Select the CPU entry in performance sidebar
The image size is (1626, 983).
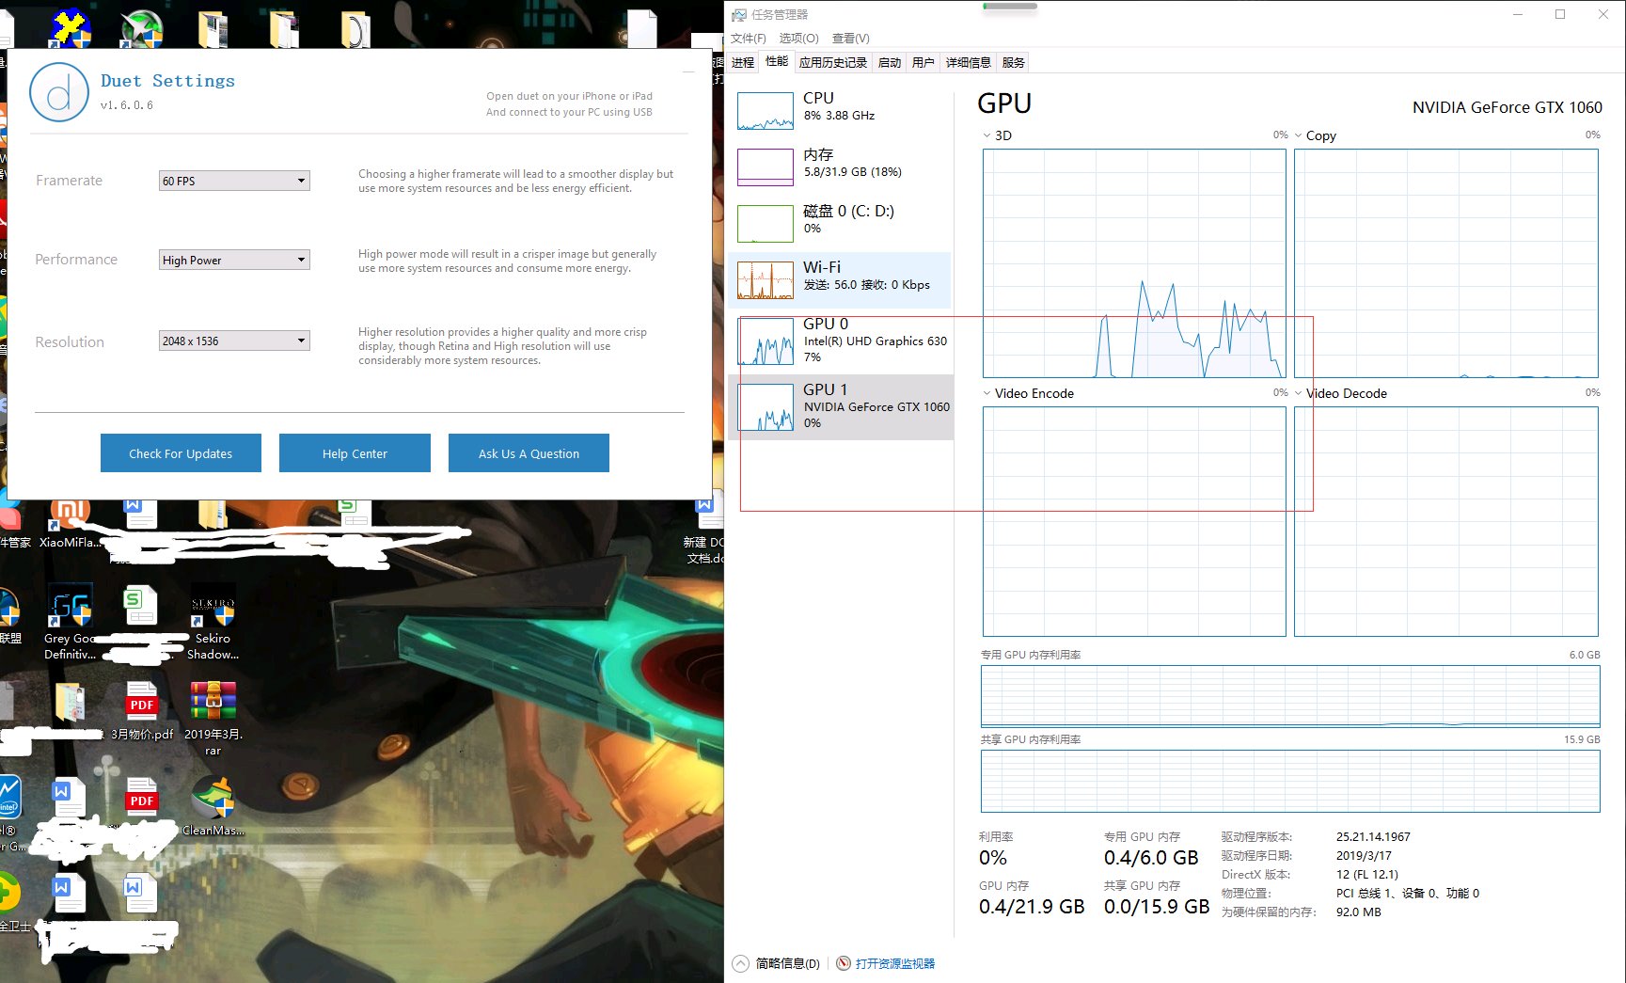[840, 110]
